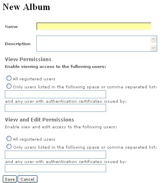Click the certificate issuer field under View Permissions
The image size is (162, 183).
point(55,108)
